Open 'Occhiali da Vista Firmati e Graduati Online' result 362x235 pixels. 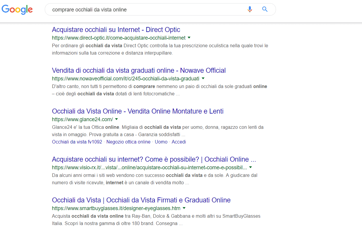141,200
